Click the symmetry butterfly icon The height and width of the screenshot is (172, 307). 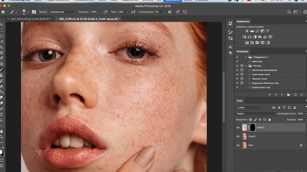(185, 12)
